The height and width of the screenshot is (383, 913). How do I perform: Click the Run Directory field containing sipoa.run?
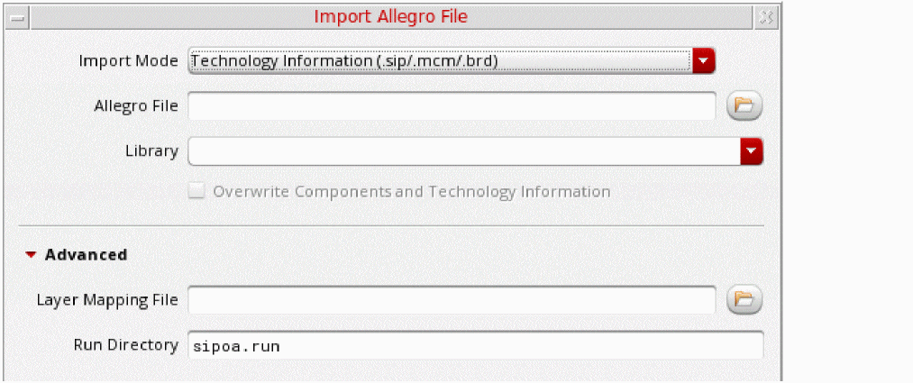pos(475,346)
